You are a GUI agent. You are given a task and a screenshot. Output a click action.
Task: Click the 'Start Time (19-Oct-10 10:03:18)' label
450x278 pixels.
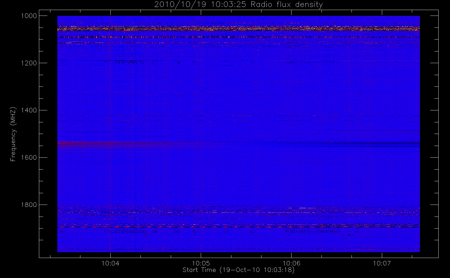[238, 270]
